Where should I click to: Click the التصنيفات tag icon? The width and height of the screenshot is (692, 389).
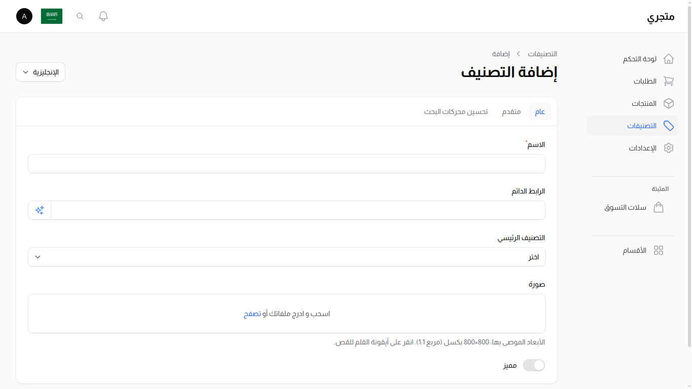(669, 126)
